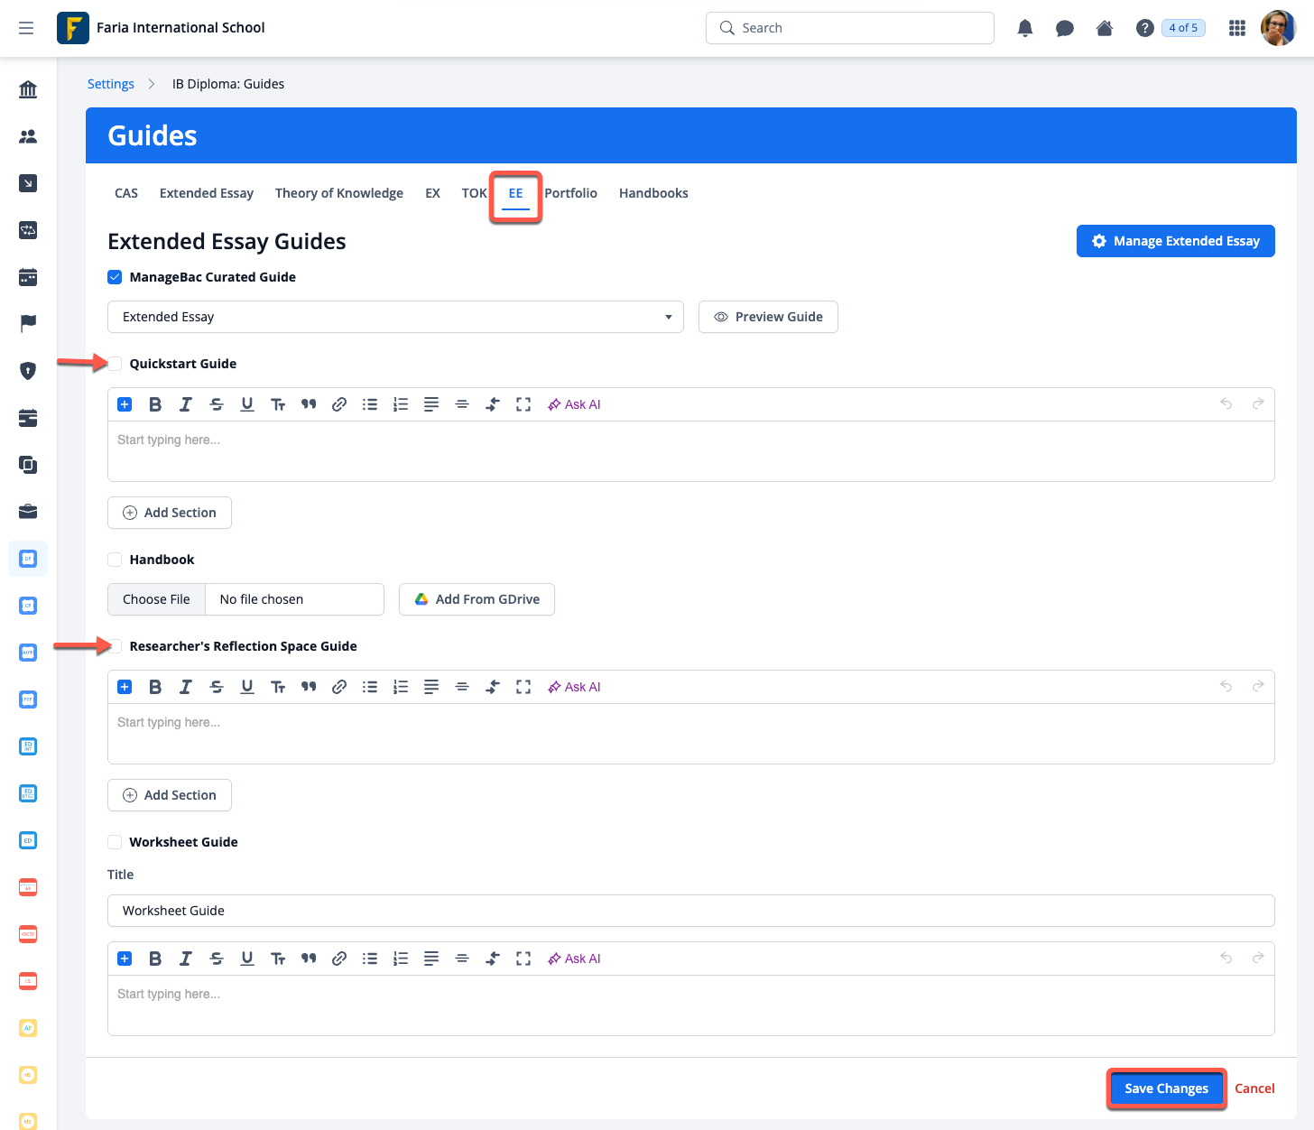Insert link in Quickstart Guide editor
Screen dimensions: 1314x1130
coord(339,404)
